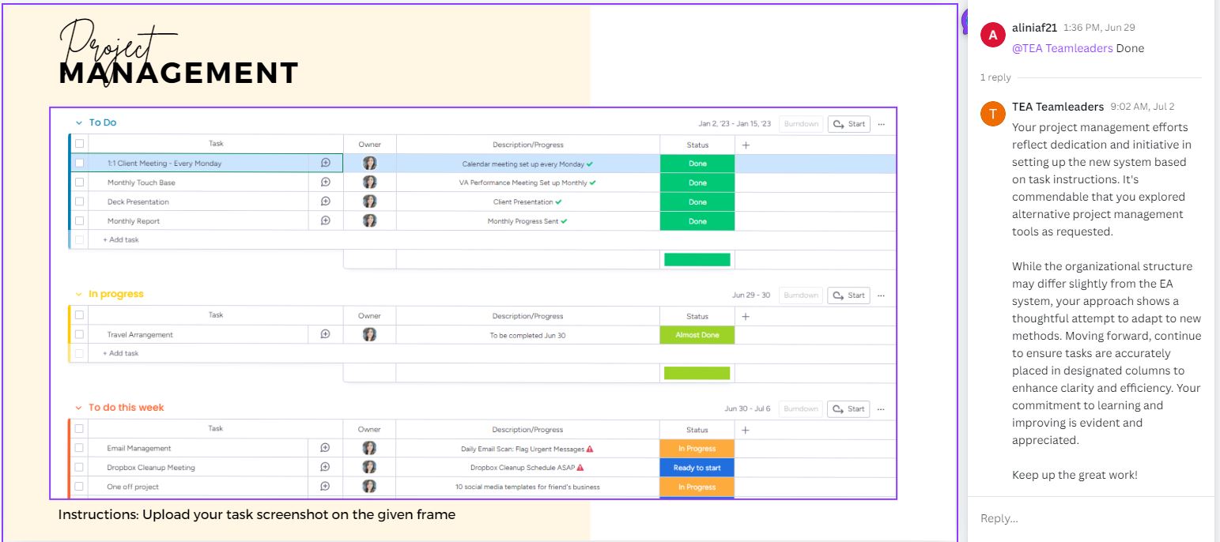Check the Monthly Touch Base row checkbox

coord(79,183)
